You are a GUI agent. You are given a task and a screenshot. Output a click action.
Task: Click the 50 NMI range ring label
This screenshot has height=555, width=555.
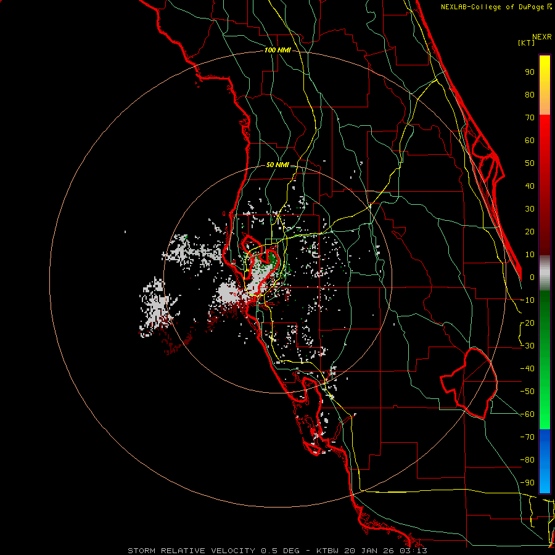click(277, 165)
